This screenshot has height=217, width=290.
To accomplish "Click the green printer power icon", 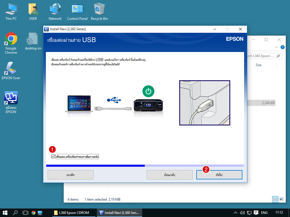I will click(x=148, y=91).
